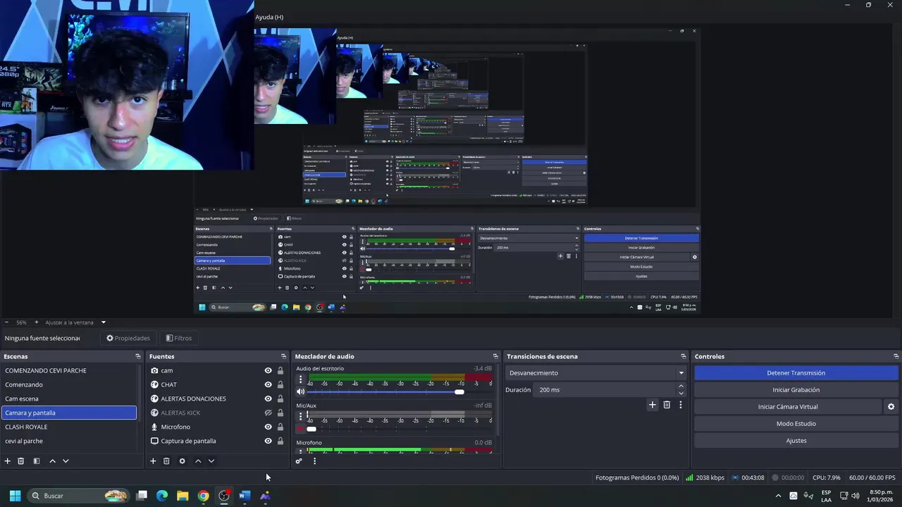Hide the Microfono source
The image size is (902, 507).
[x=268, y=427]
